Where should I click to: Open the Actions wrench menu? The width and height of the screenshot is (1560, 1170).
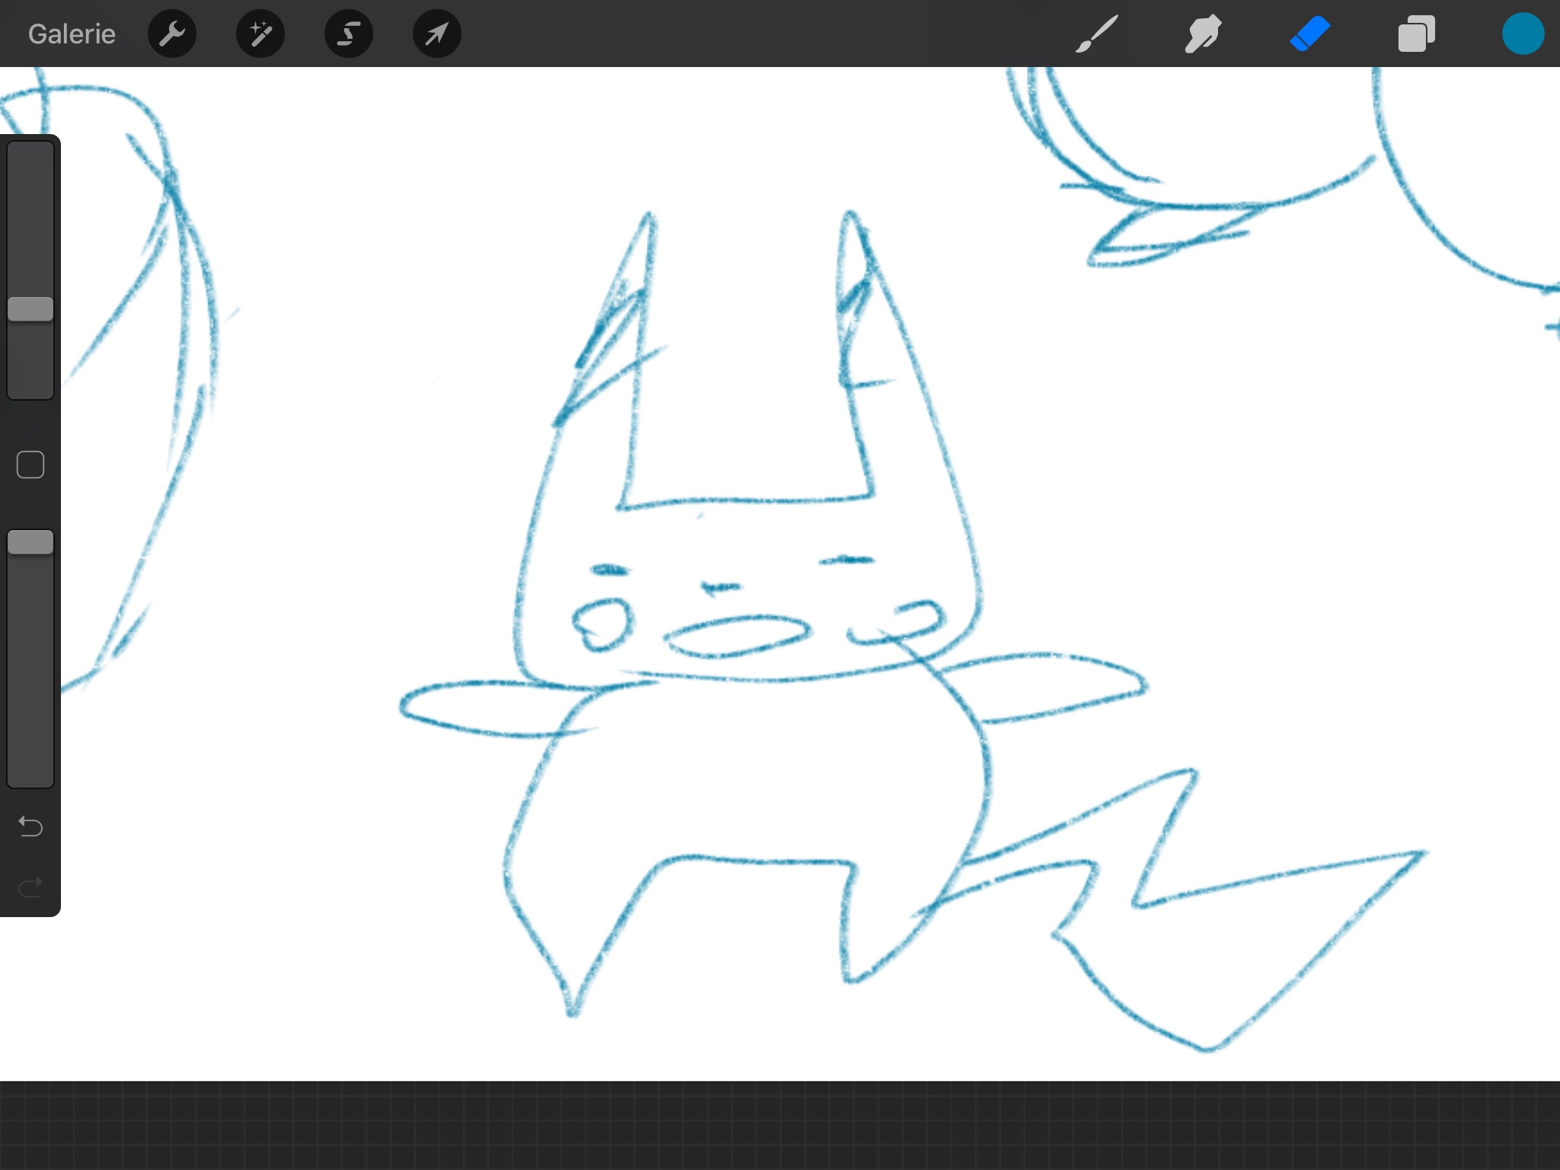tap(172, 34)
